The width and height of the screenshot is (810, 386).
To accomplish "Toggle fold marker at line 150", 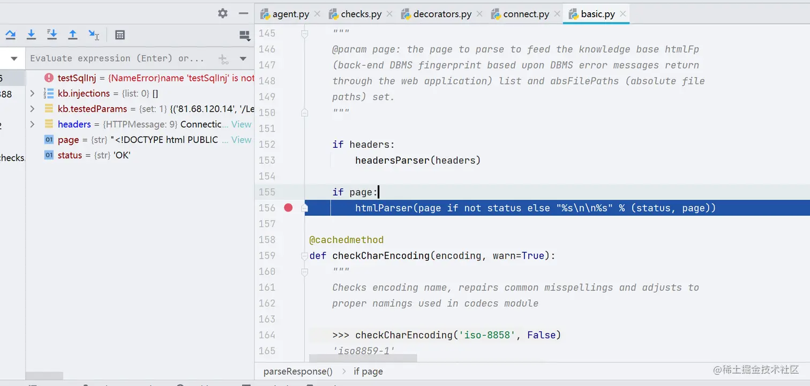I will [x=304, y=112].
